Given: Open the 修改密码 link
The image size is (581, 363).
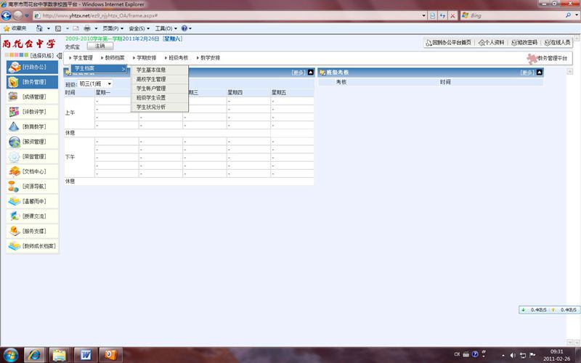Looking at the screenshot, I should click(522, 43).
